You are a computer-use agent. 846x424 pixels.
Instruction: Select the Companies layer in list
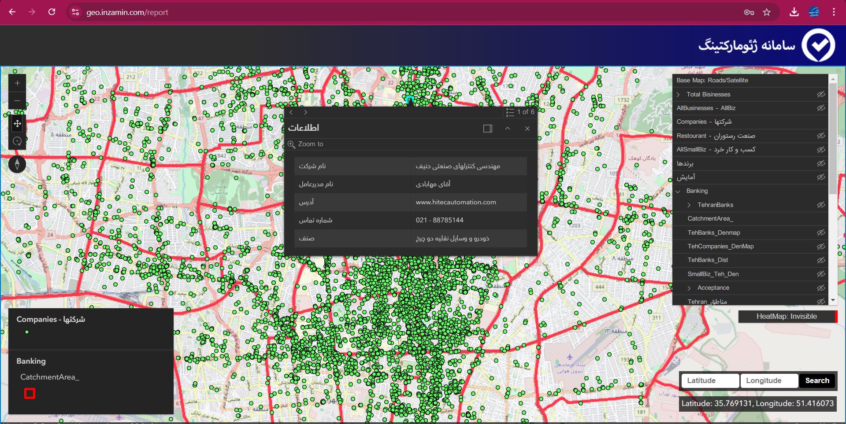click(x=704, y=122)
